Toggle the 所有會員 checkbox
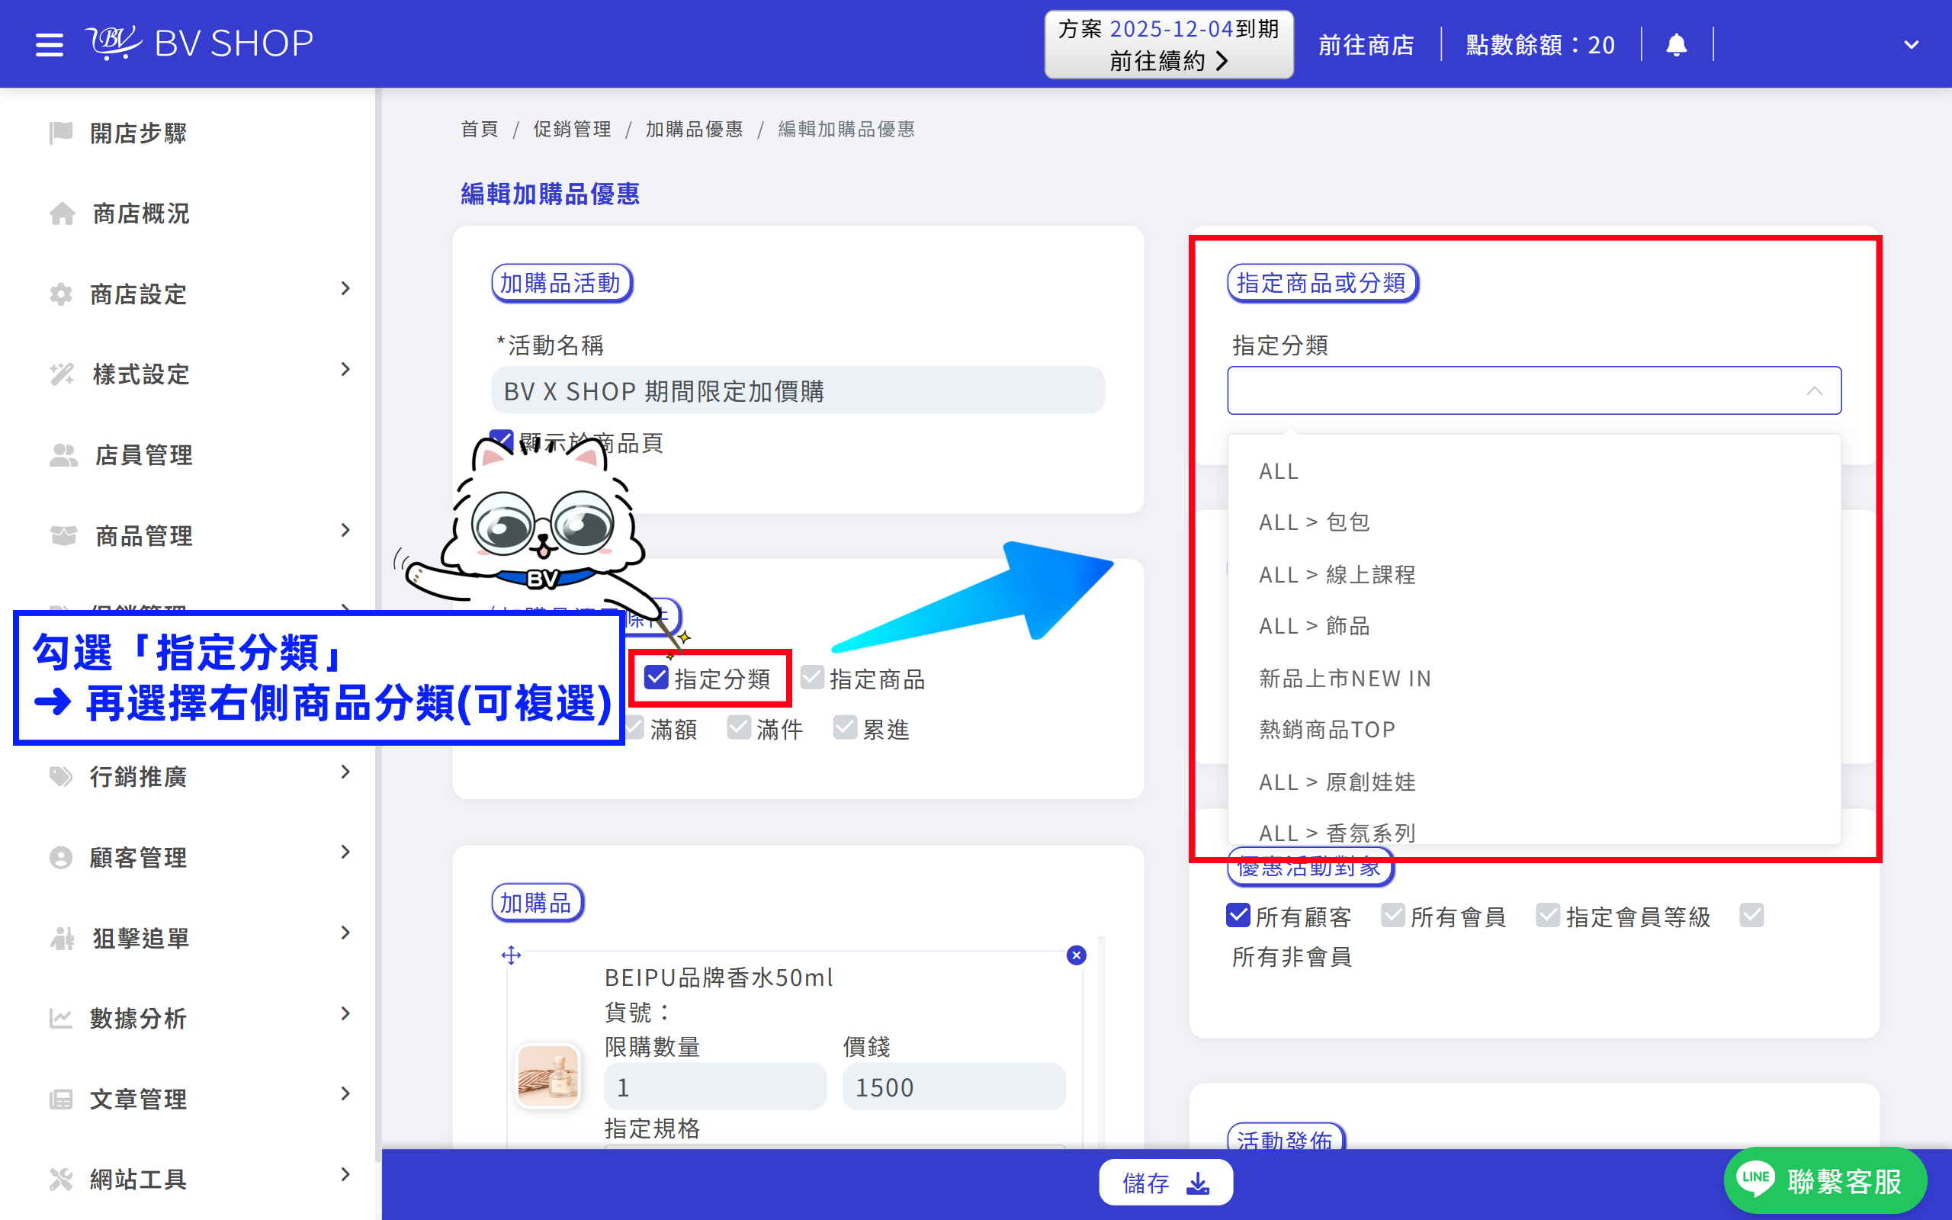Screen dimensions: 1952x1220 (1393, 916)
